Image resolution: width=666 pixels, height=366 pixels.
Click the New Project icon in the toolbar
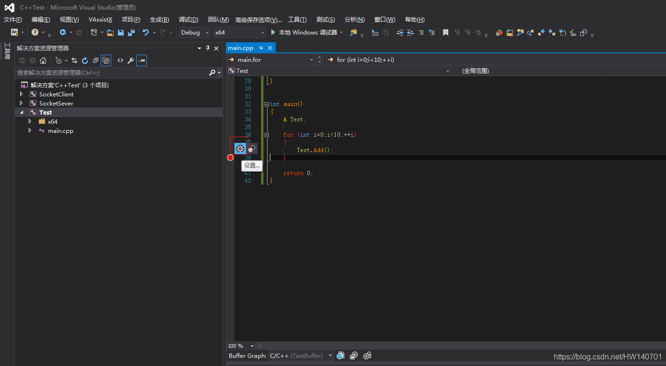point(94,33)
